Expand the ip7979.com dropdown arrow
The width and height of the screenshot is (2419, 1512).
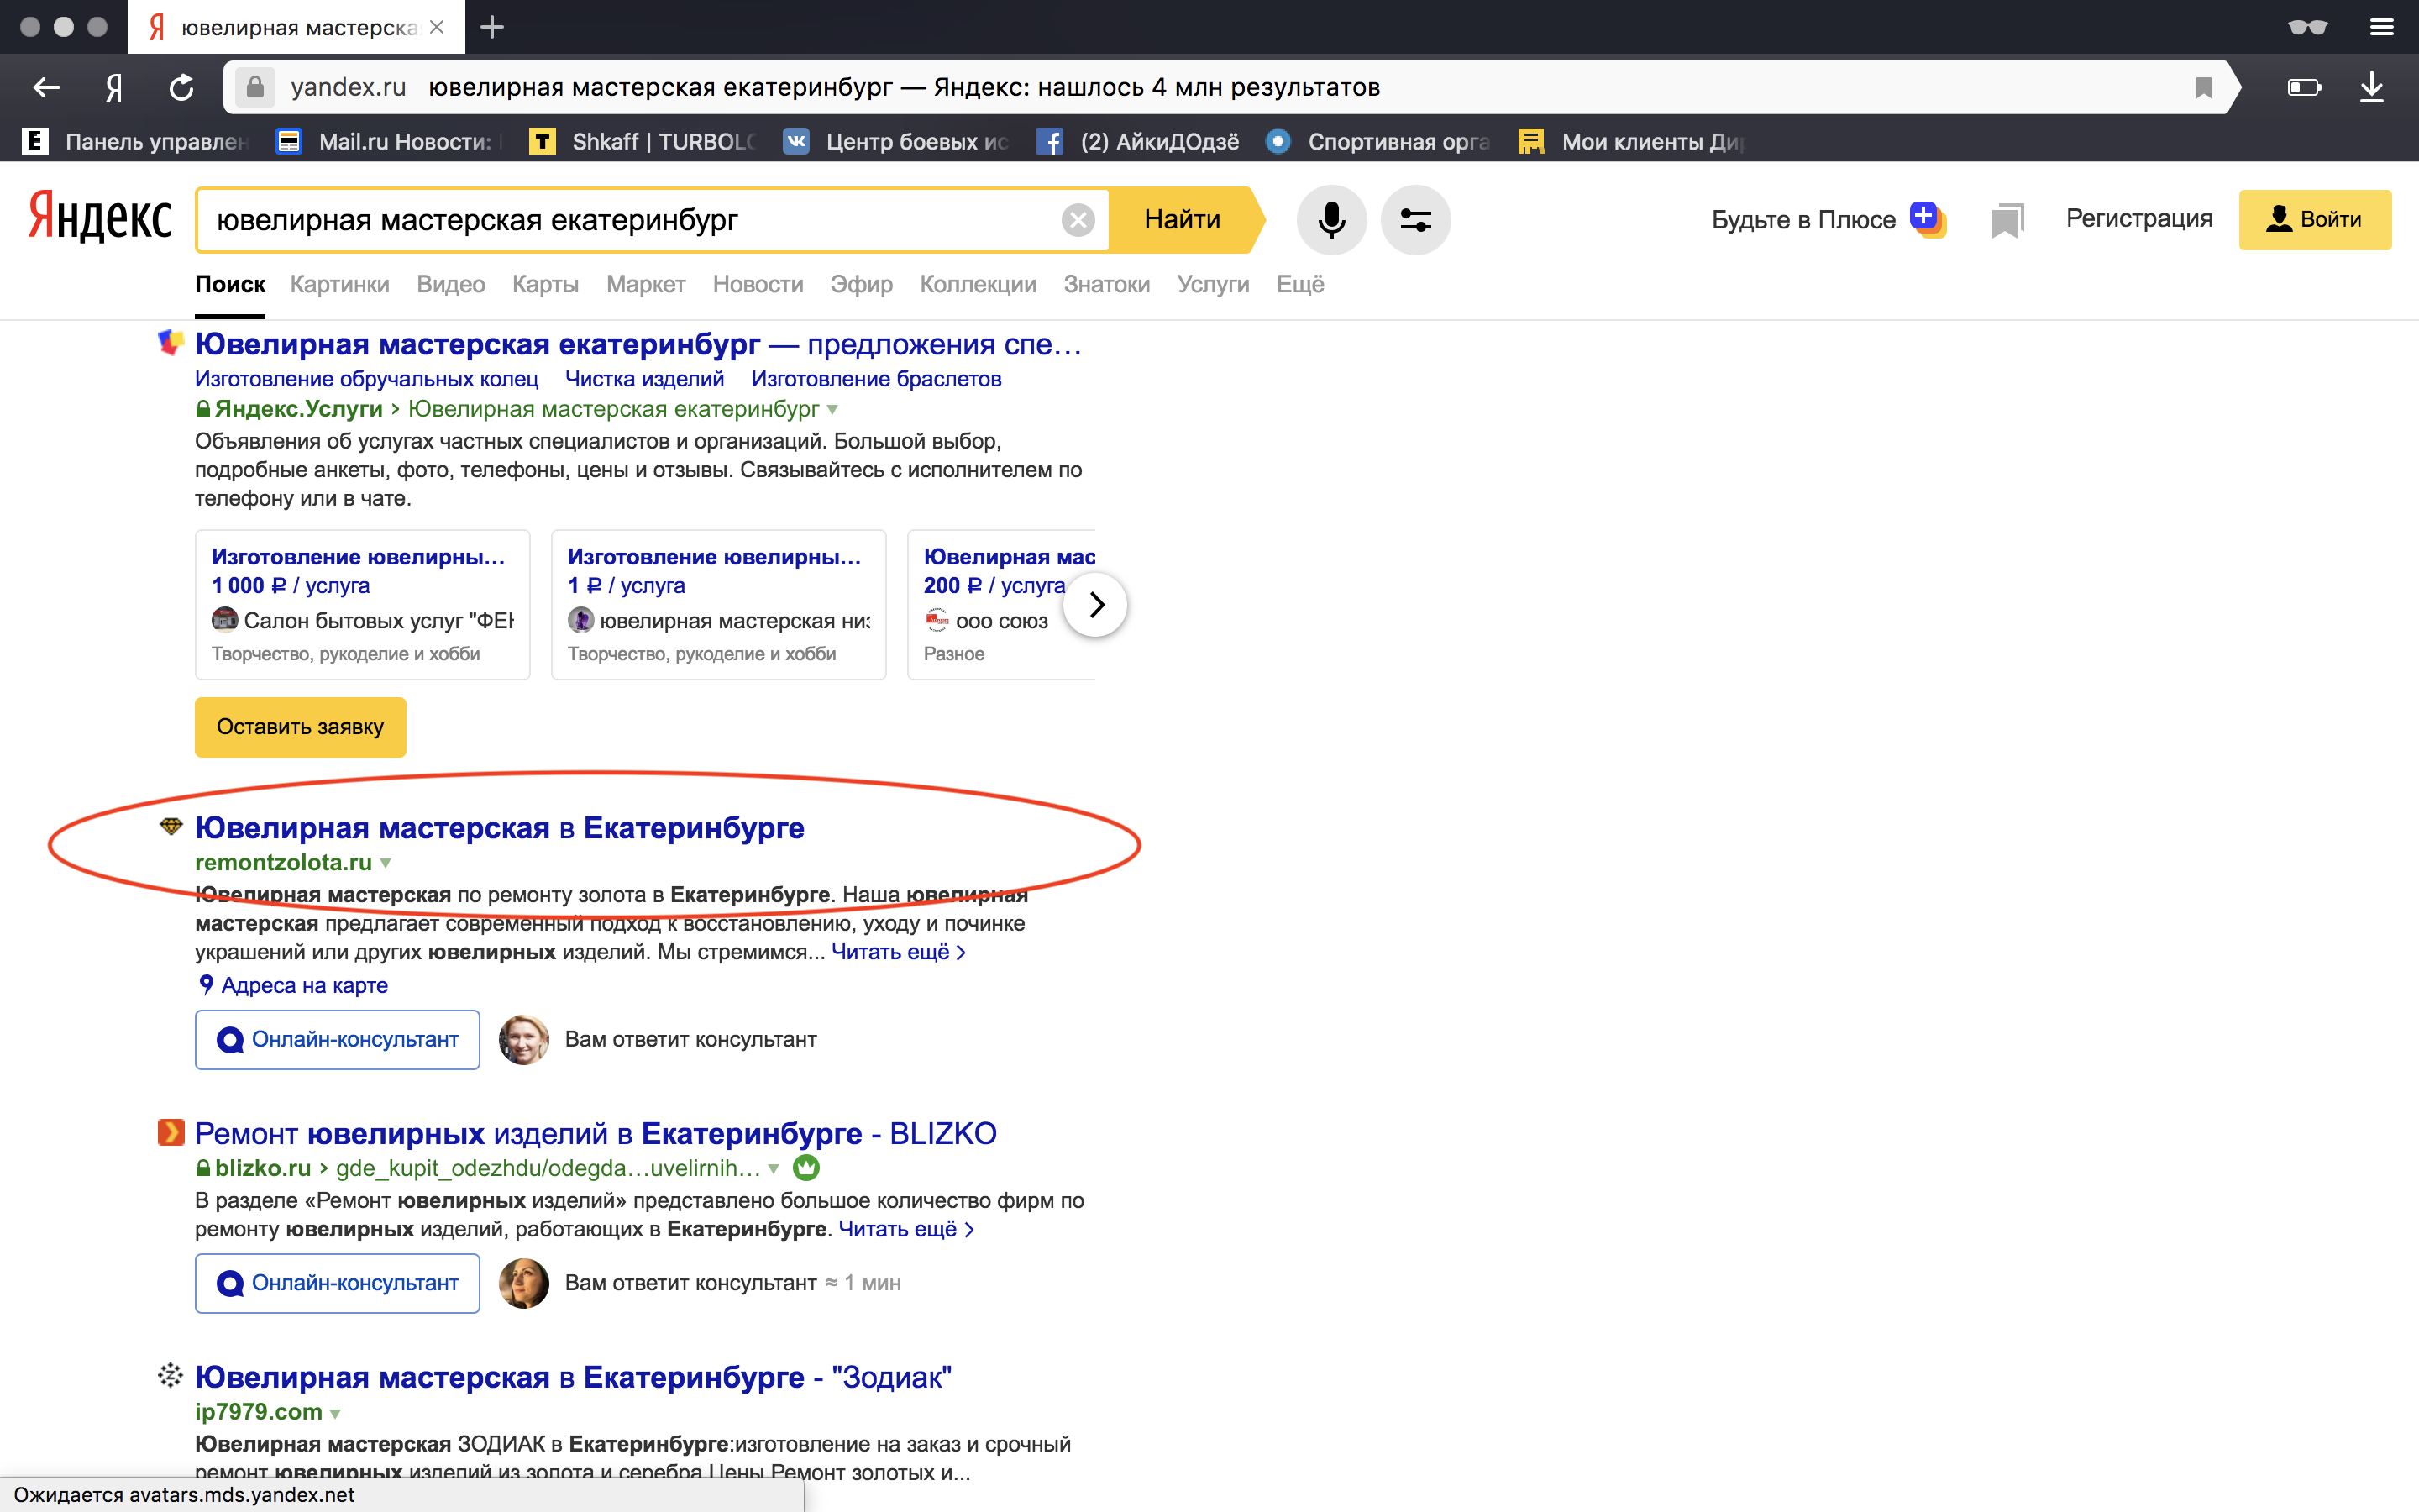click(x=336, y=1413)
